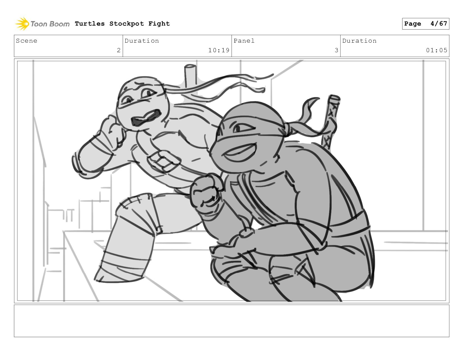This screenshot has height=358, width=464.
Task: Select the scene number value '2'
Action: tap(119, 50)
